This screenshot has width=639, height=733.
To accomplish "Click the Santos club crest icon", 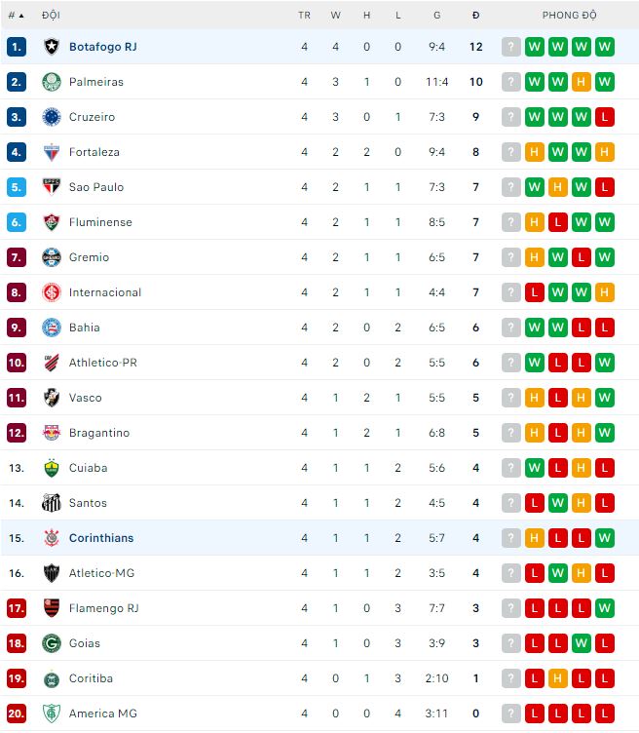I will (x=51, y=503).
